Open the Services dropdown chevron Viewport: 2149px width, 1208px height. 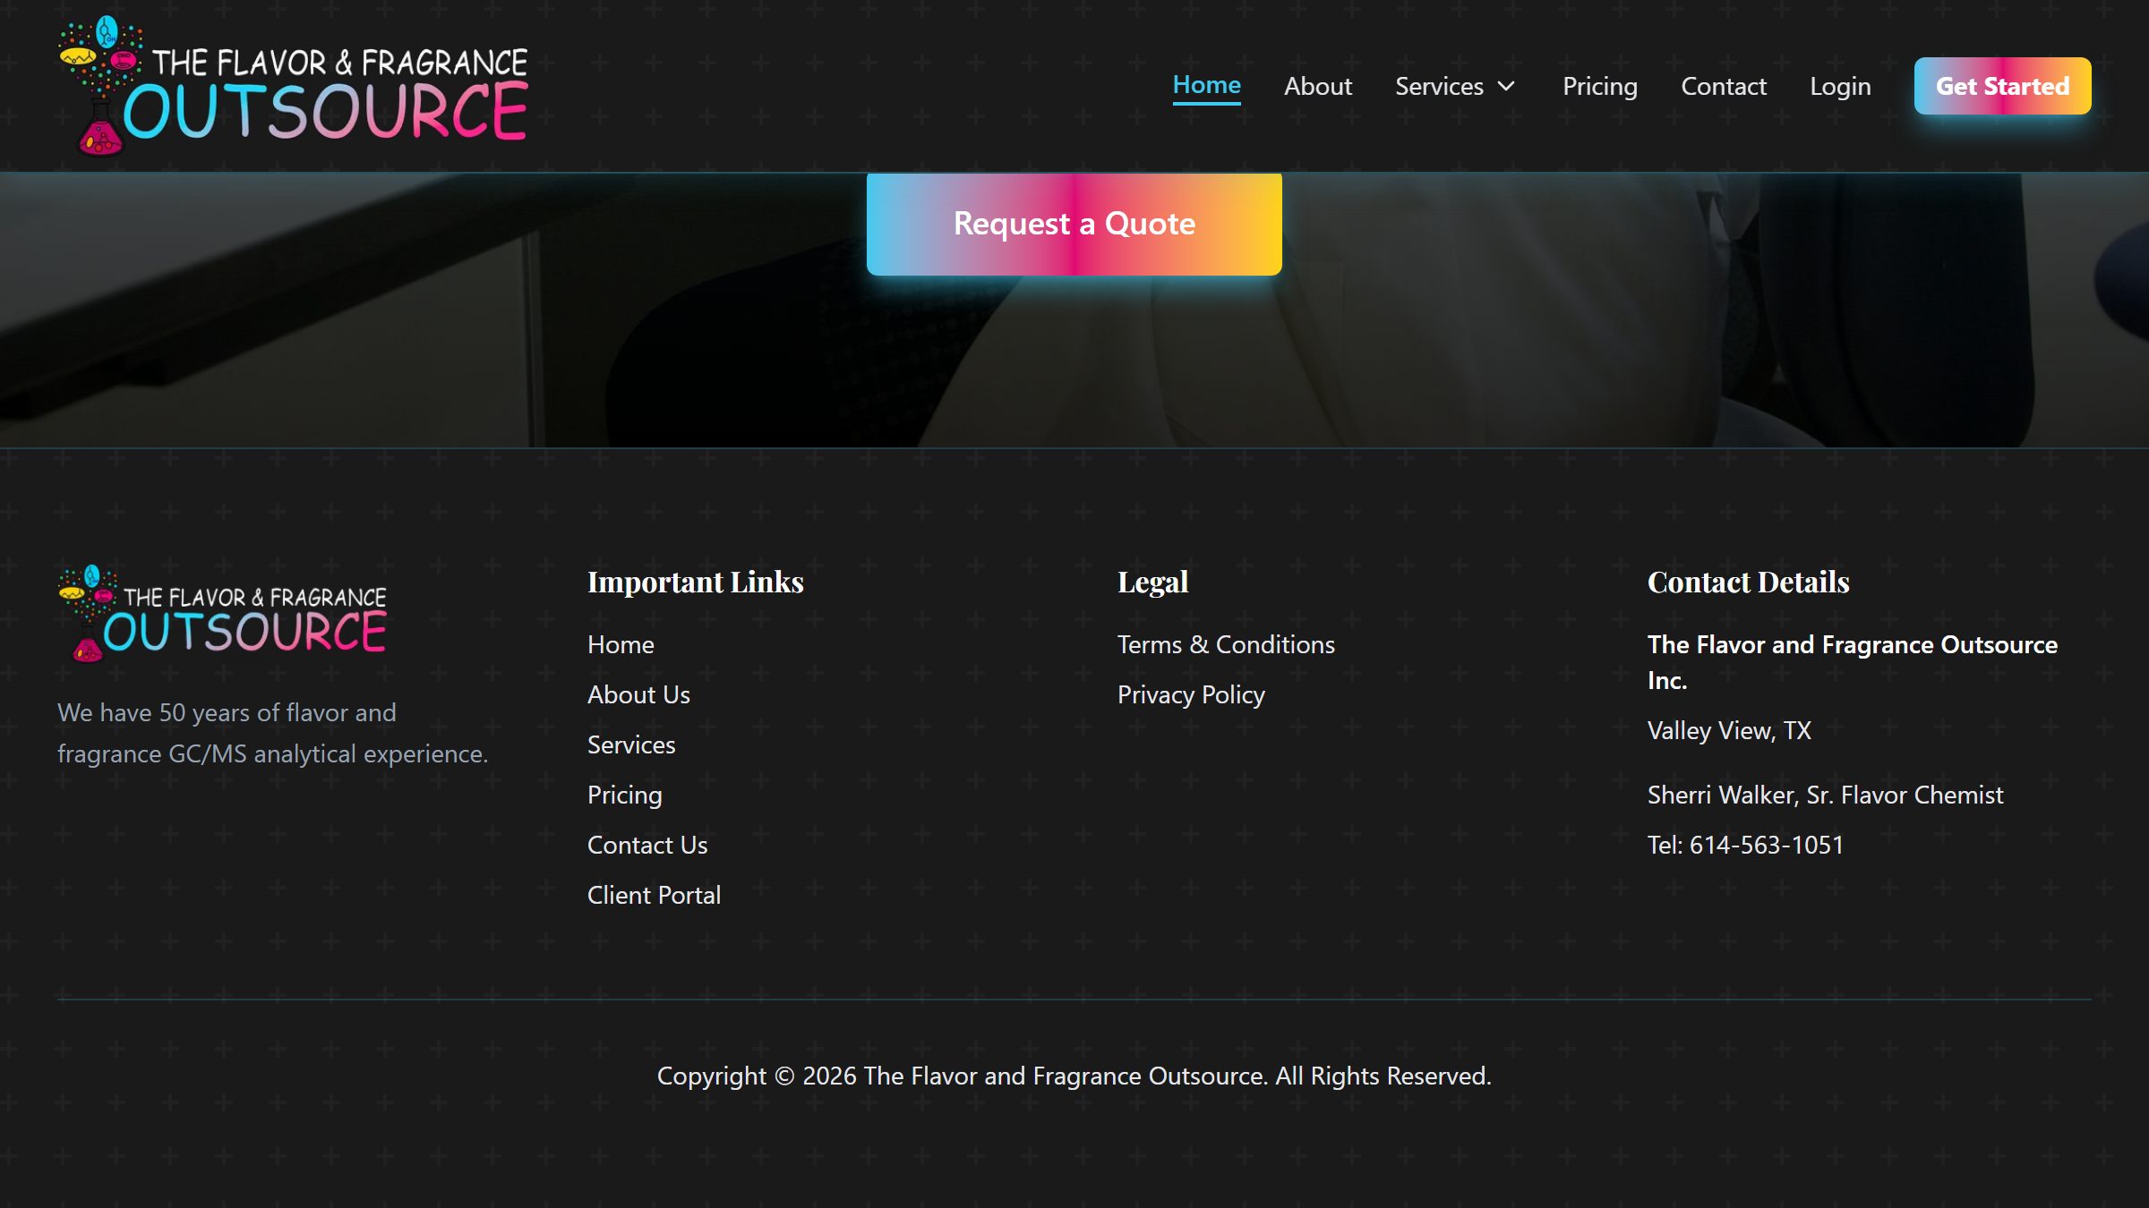[1508, 86]
